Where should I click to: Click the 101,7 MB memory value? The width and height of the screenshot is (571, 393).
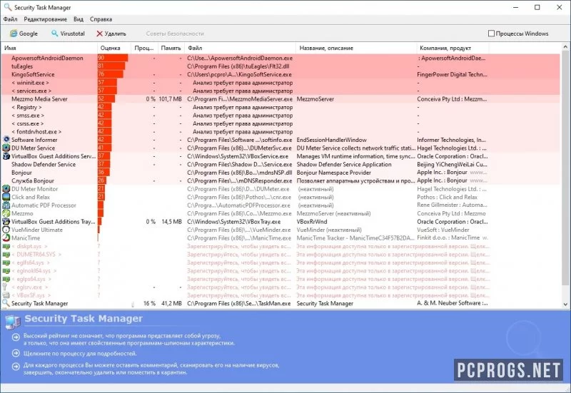170,99
